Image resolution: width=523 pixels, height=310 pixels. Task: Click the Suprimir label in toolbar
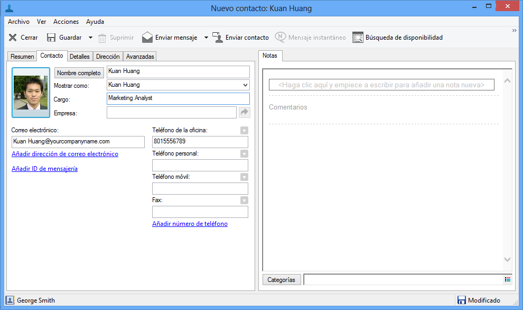coord(122,38)
